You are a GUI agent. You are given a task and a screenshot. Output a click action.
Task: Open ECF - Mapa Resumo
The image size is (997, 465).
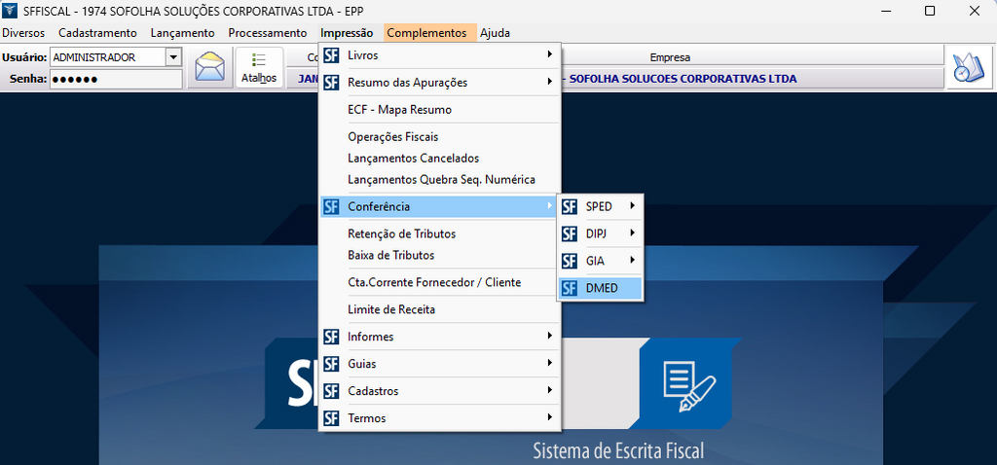pyautogui.click(x=399, y=110)
